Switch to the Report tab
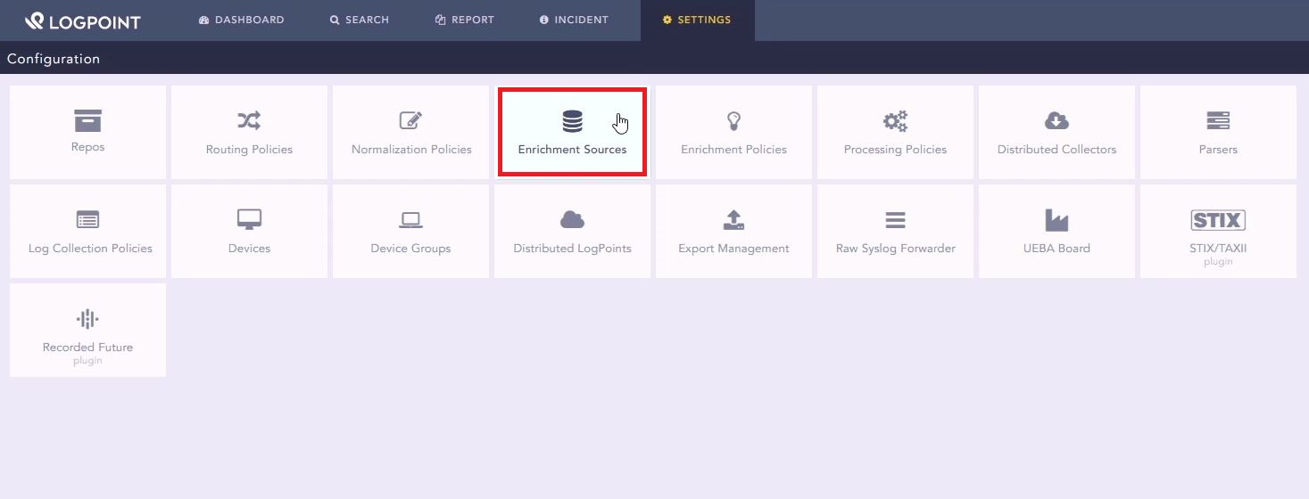The image size is (1309, 499). tap(465, 20)
